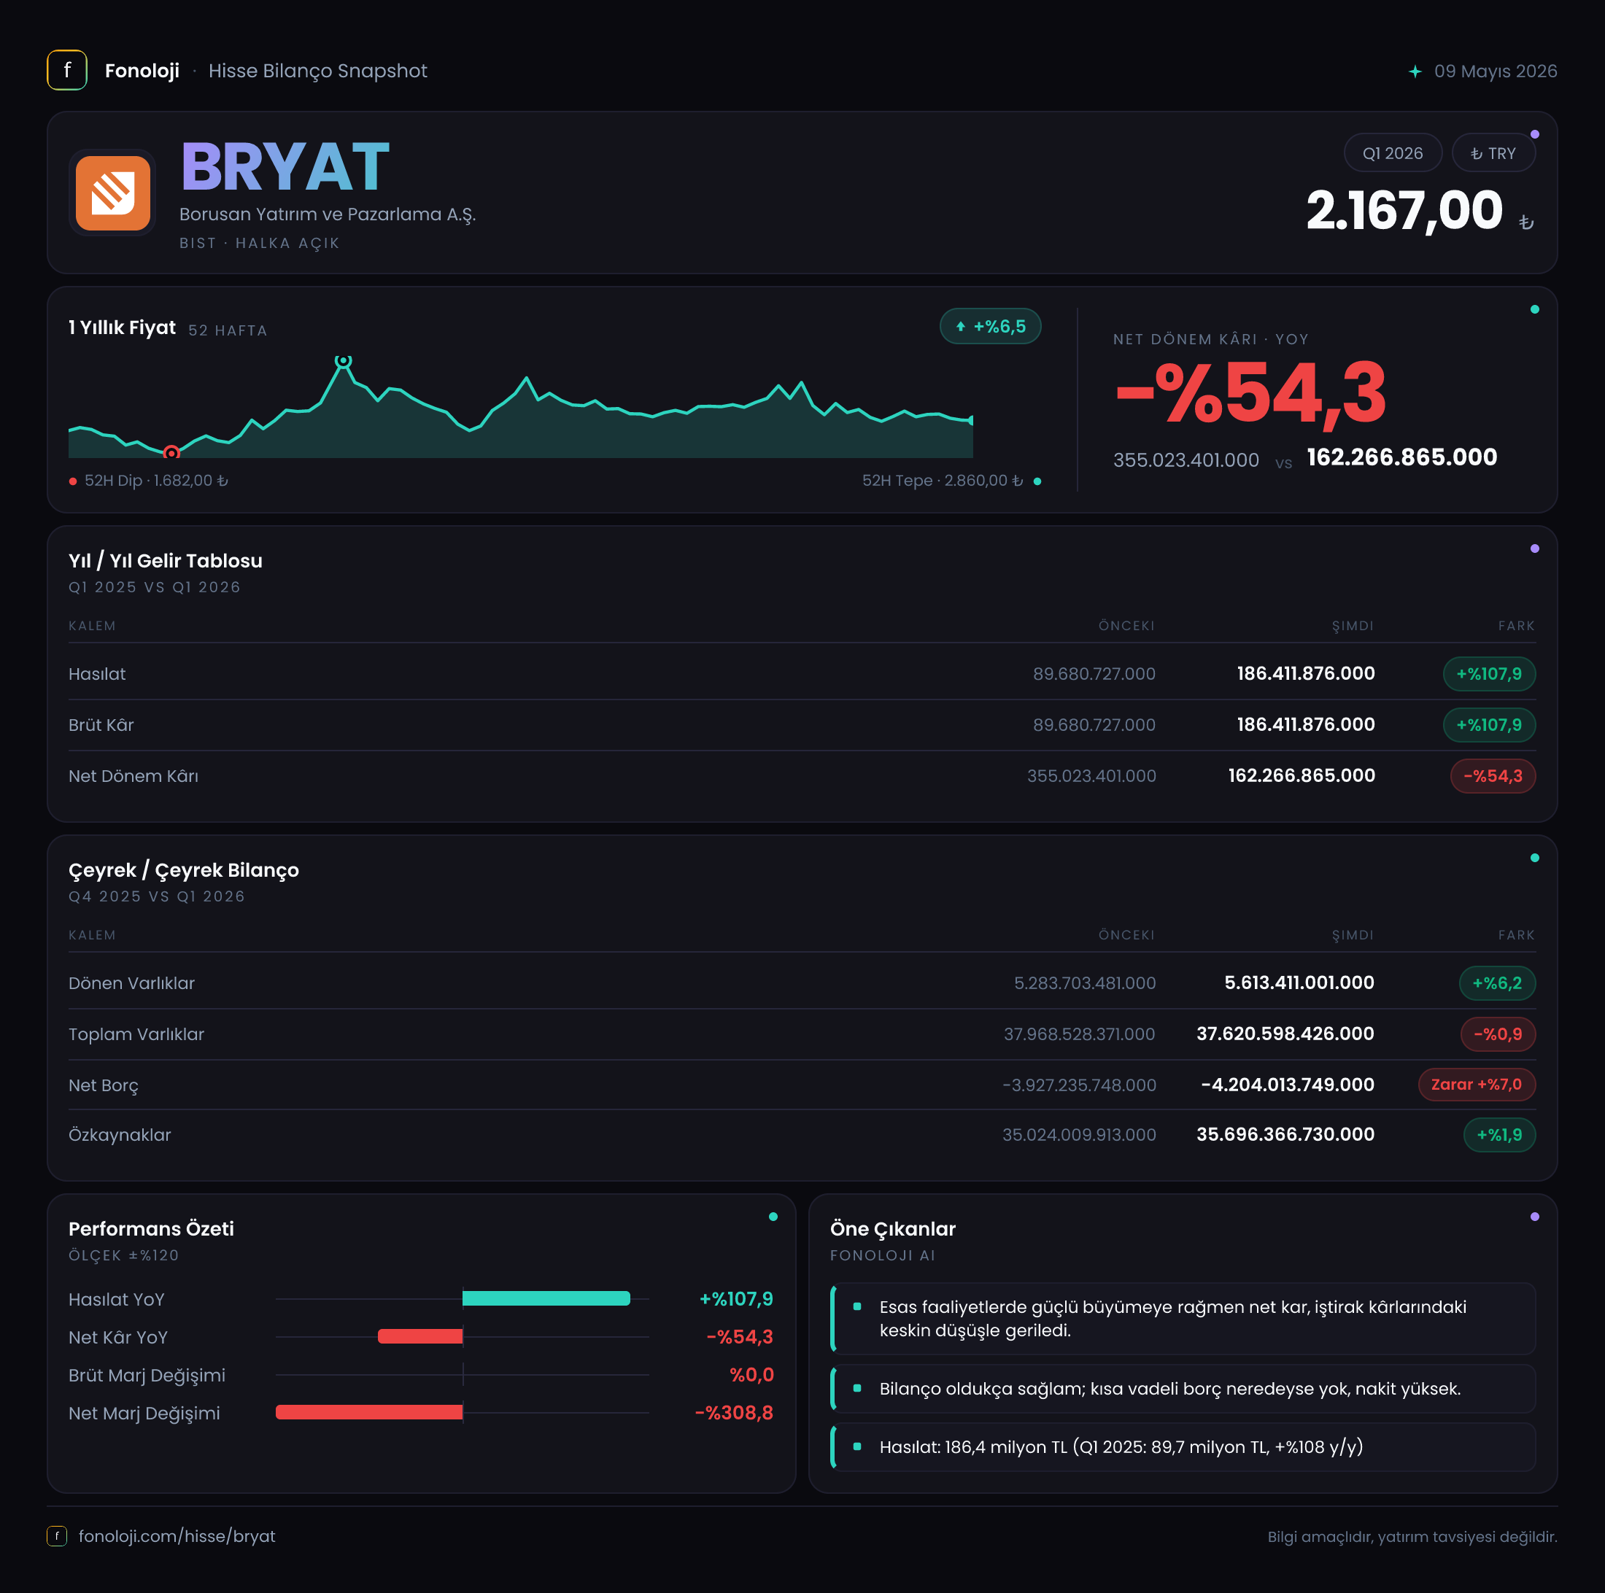Viewport: 1605px width, 1593px height.
Task: Click the Net Kâr YoY red bar
Action: (420, 1336)
